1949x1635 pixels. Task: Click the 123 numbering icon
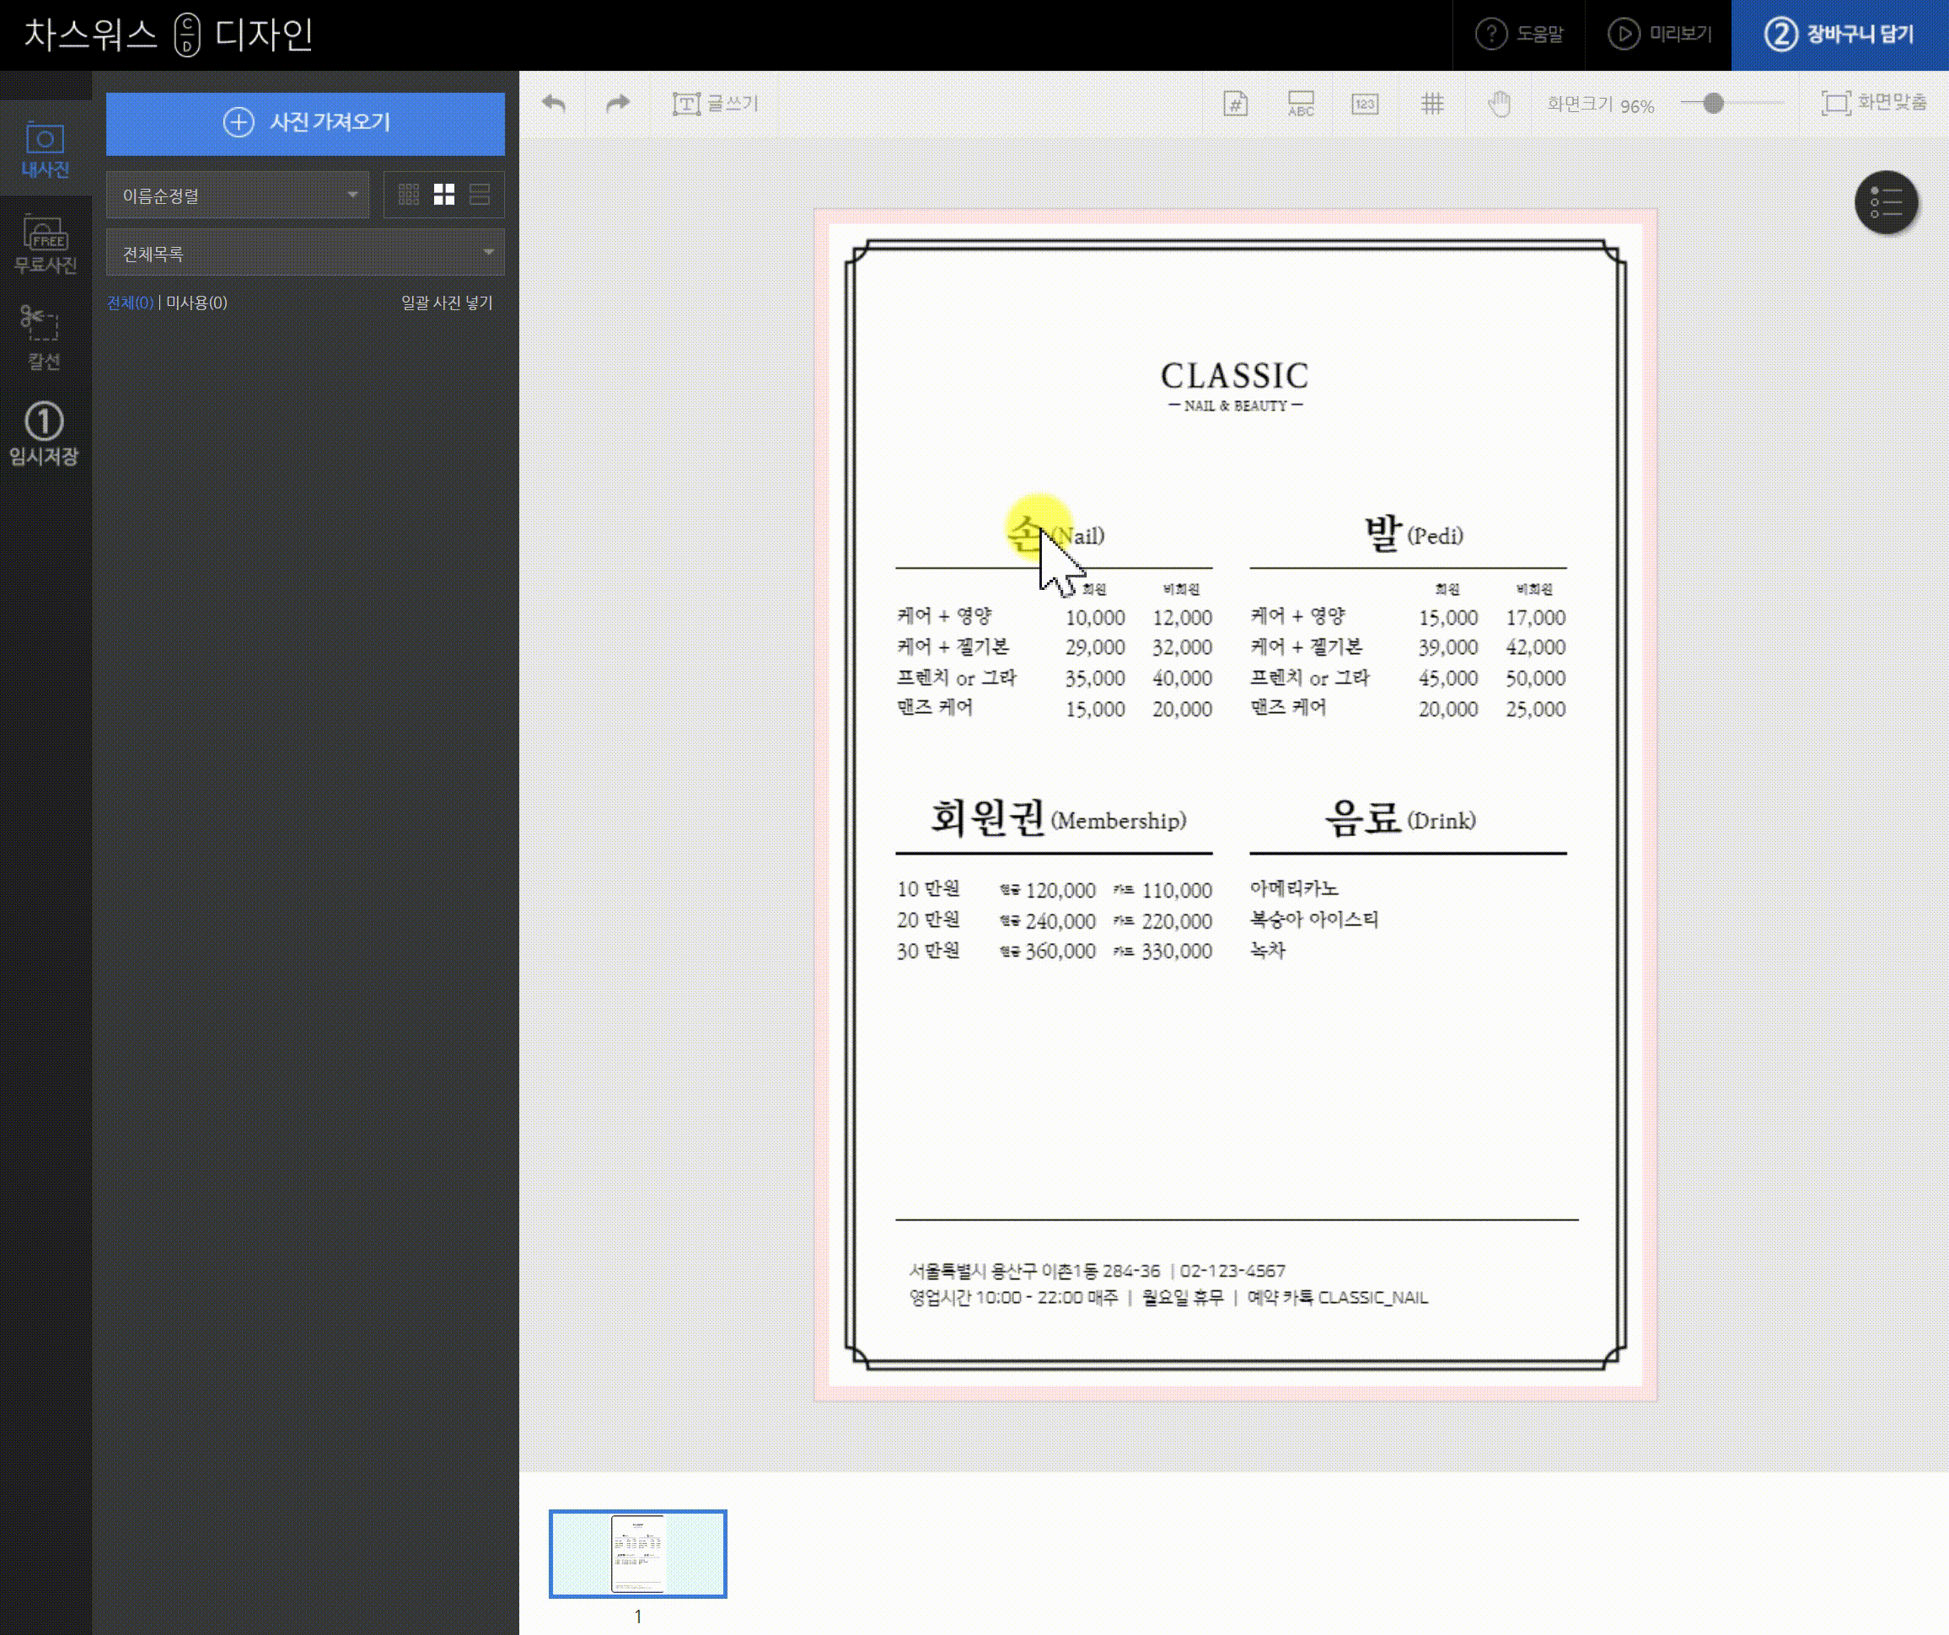tap(1364, 103)
